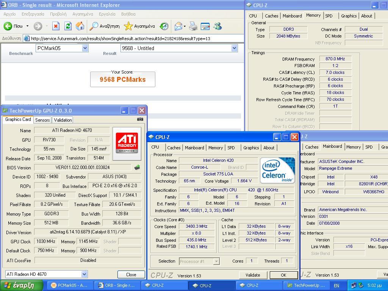Open the Mail icon dropdown arrow
388x291 pixels.
185,26
